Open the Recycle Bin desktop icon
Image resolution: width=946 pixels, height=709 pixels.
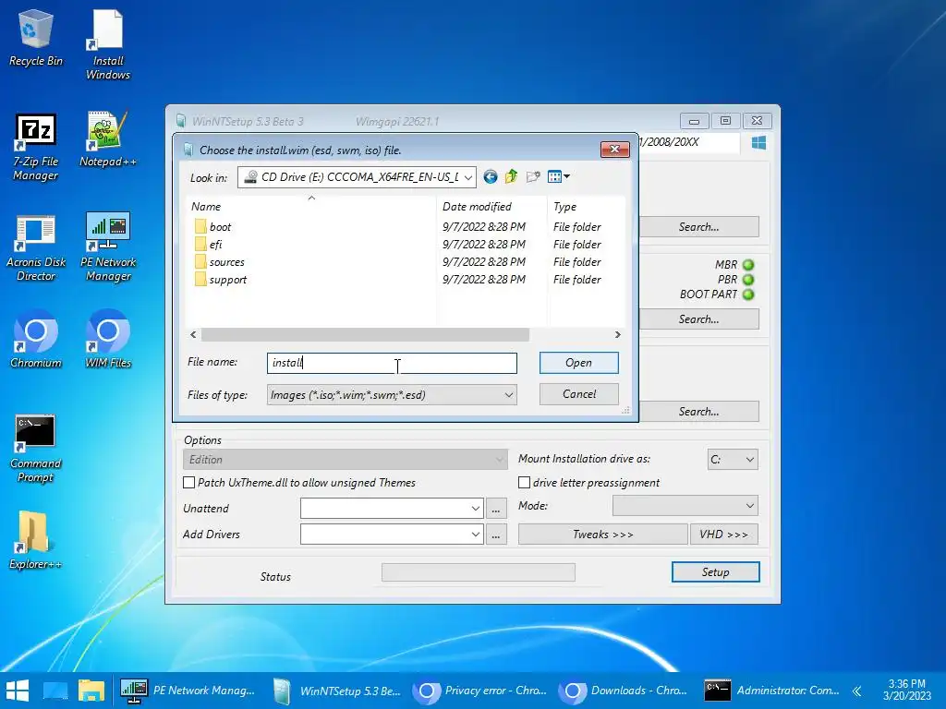[x=36, y=38]
